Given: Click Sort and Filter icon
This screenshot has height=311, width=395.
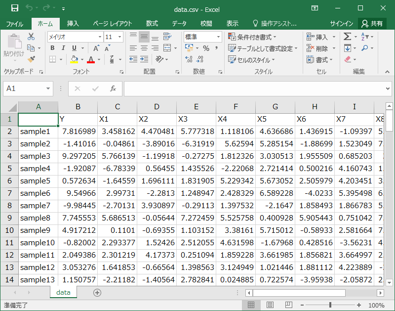Looking at the screenshot, I should [x=364, y=37].
